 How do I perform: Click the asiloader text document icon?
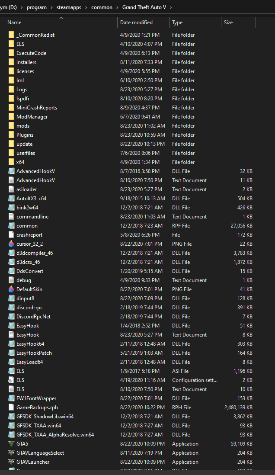tap(11, 189)
